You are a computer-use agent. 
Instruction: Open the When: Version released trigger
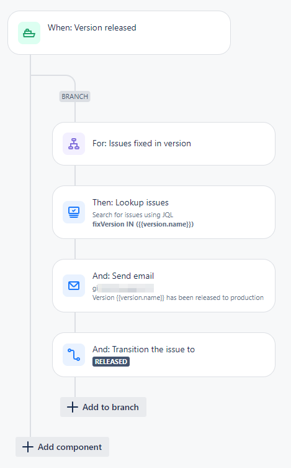coord(119,33)
